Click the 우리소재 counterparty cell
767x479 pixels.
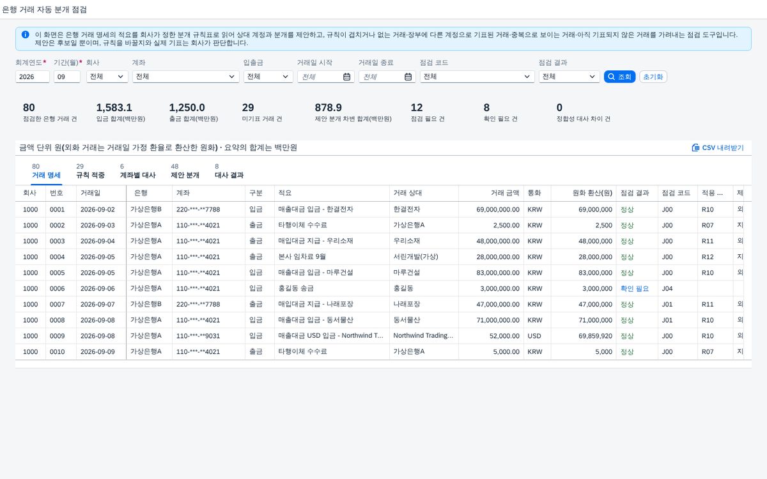(x=424, y=241)
